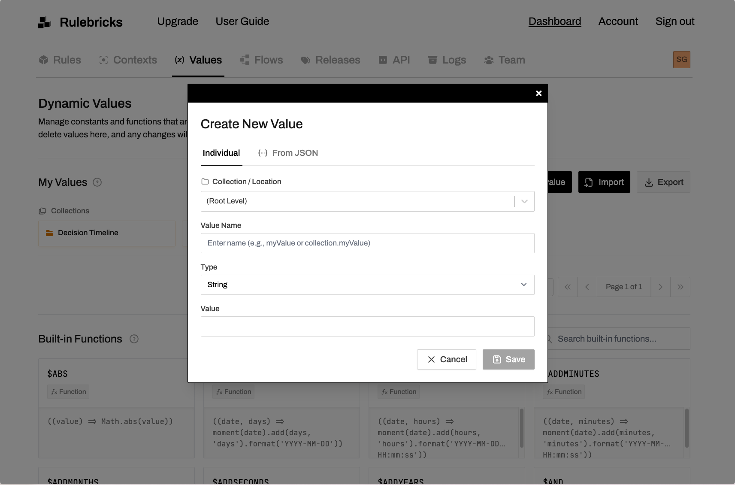This screenshot has width=735, height=485.
Task: Open the Dashboard link
Action: (554, 21)
